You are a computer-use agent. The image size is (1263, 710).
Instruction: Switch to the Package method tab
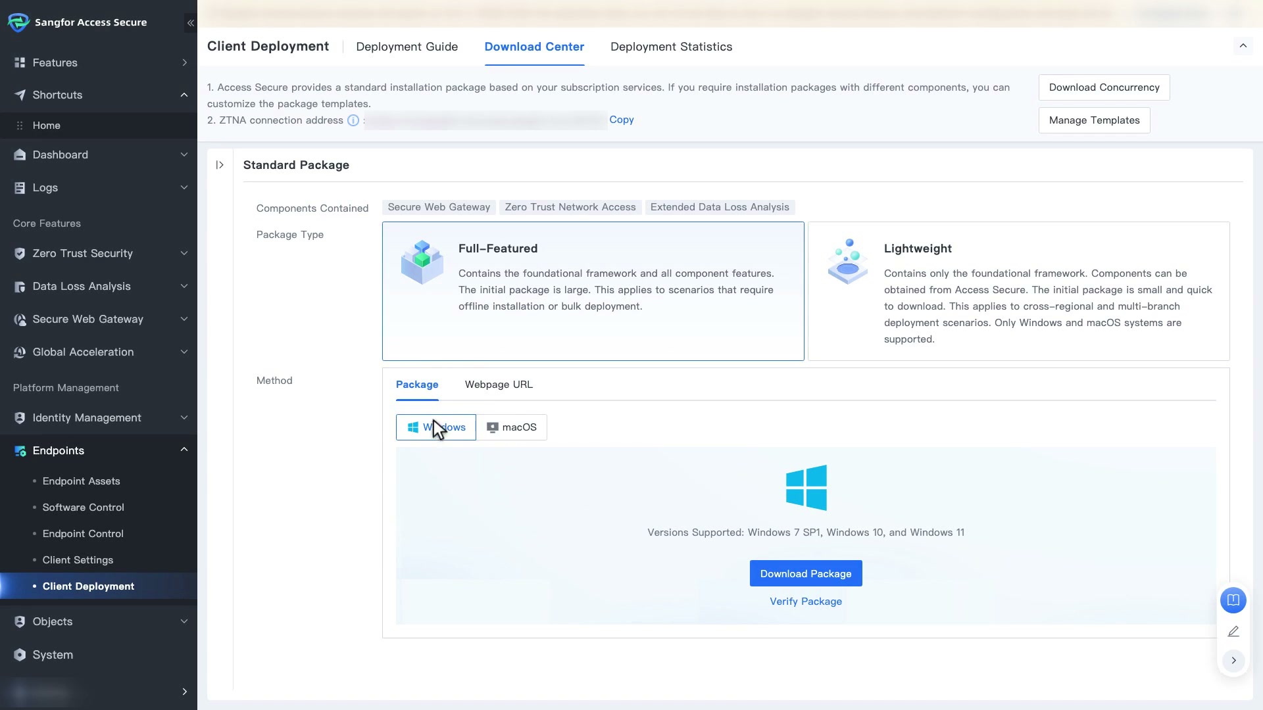pos(417,385)
